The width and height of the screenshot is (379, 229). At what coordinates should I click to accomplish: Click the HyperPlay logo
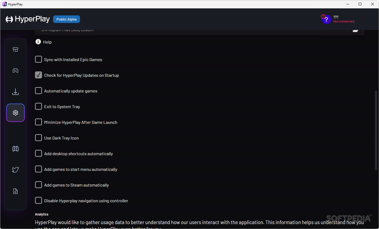28,19
